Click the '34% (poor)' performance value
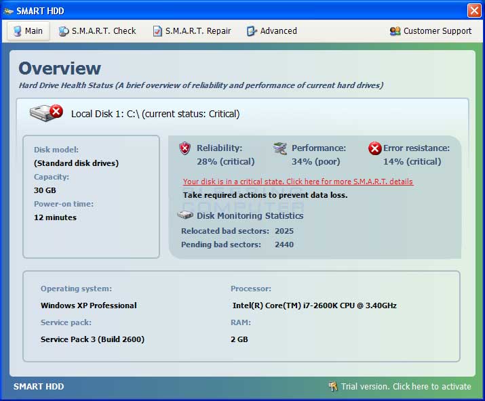Image resolution: width=485 pixels, height=401 pixels. click(315, 162)
